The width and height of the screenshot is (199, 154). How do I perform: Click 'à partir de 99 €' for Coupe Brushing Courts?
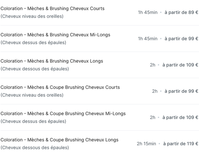click(x=181, y=91)
